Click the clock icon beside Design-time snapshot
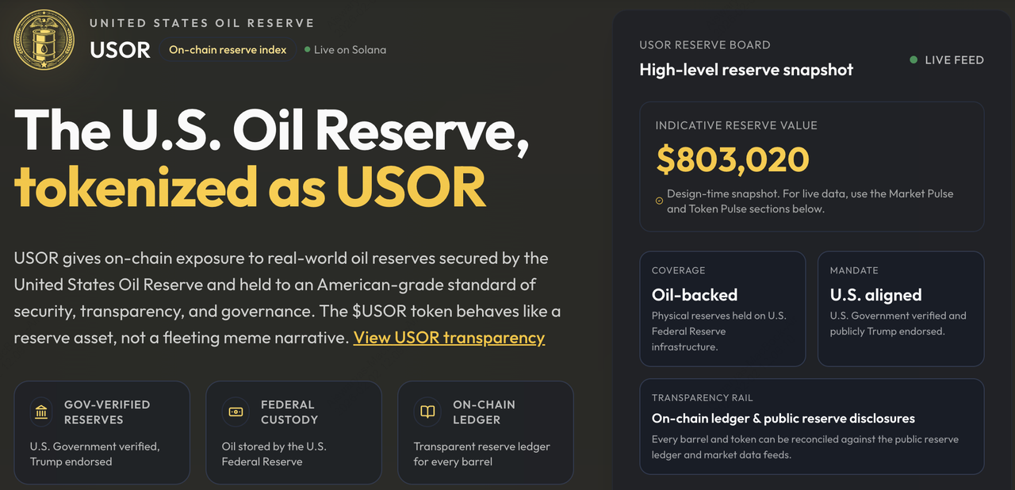 [x=659, y=201]
